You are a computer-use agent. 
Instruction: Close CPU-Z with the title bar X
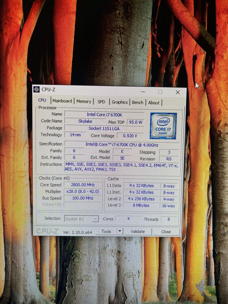(x=178, y=92)
